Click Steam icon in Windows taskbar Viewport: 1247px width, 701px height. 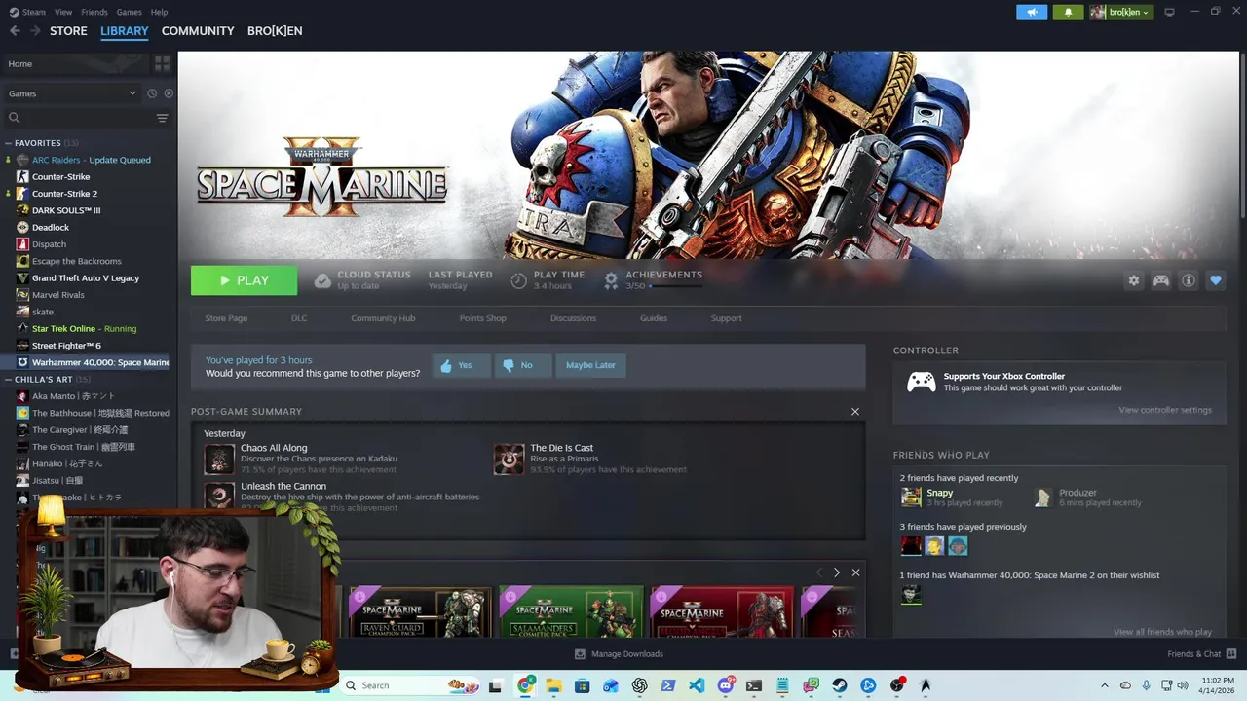pos(839,685)
